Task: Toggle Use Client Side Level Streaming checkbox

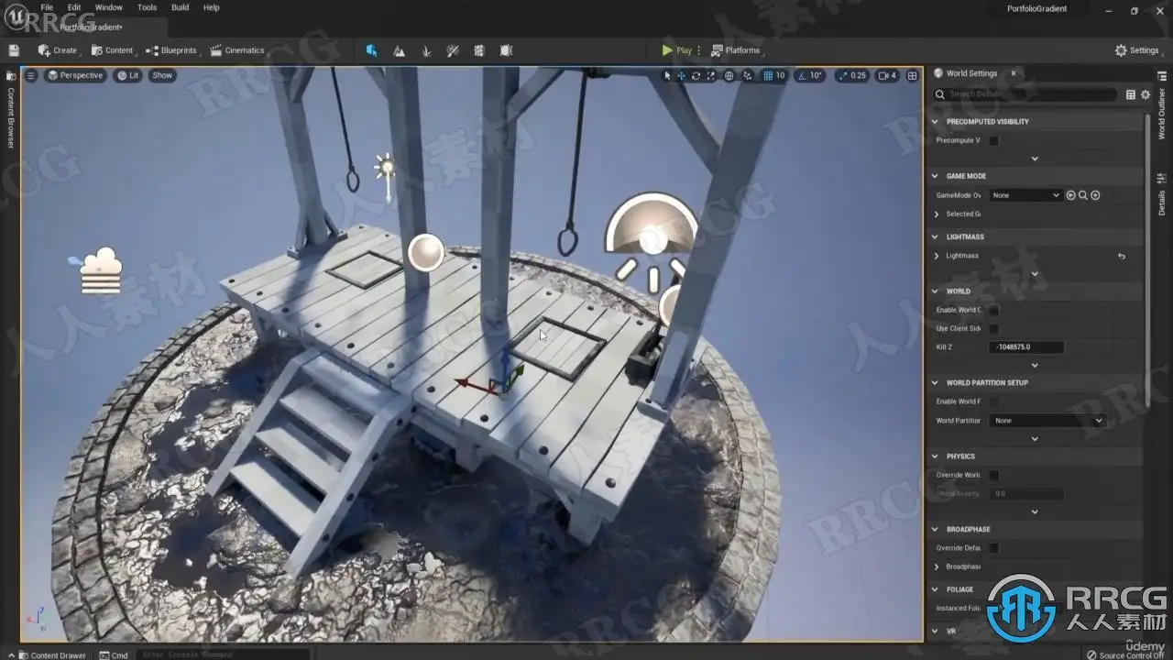Action: pos(994,328)
